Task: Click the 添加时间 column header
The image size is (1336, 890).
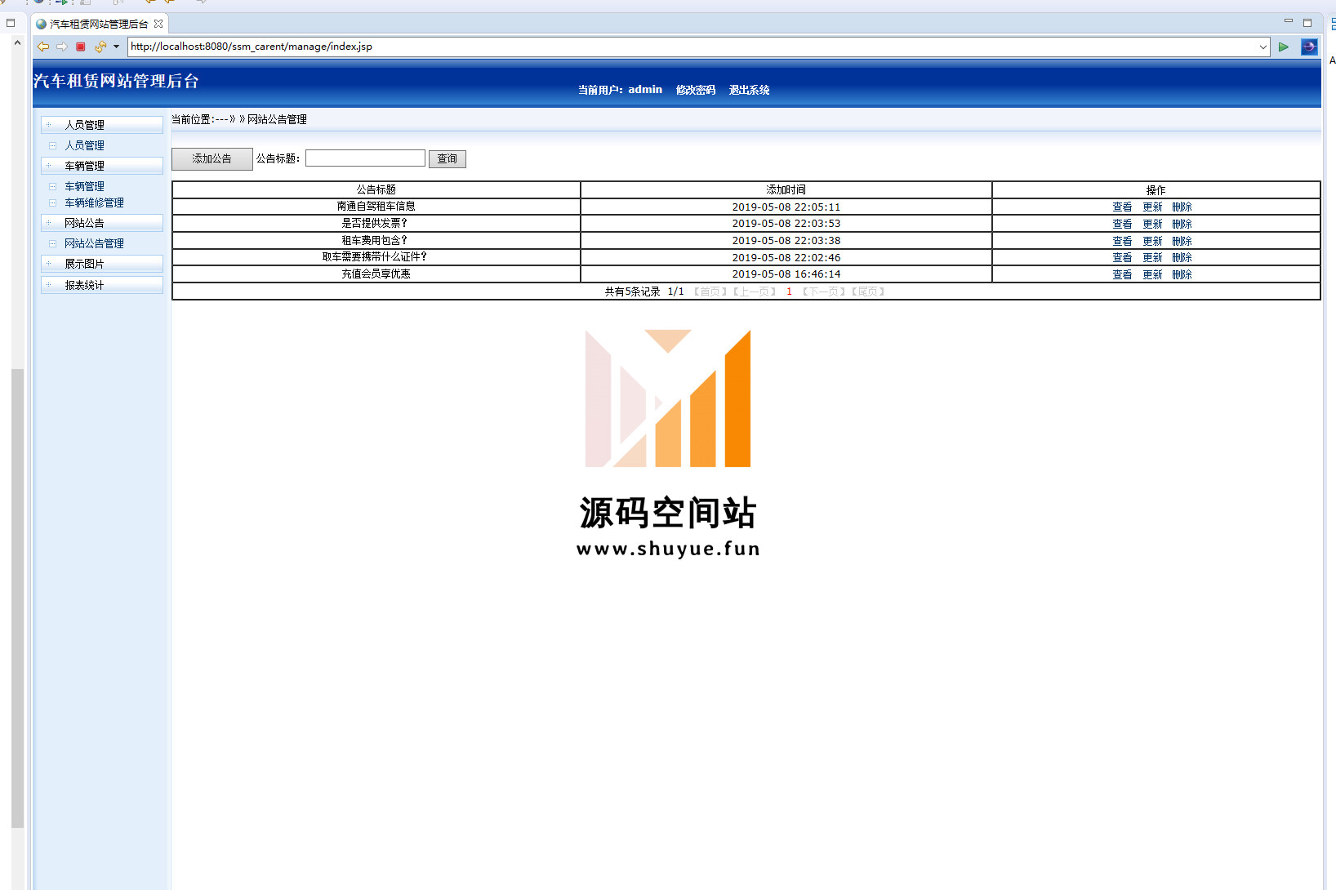Action: 786,189
